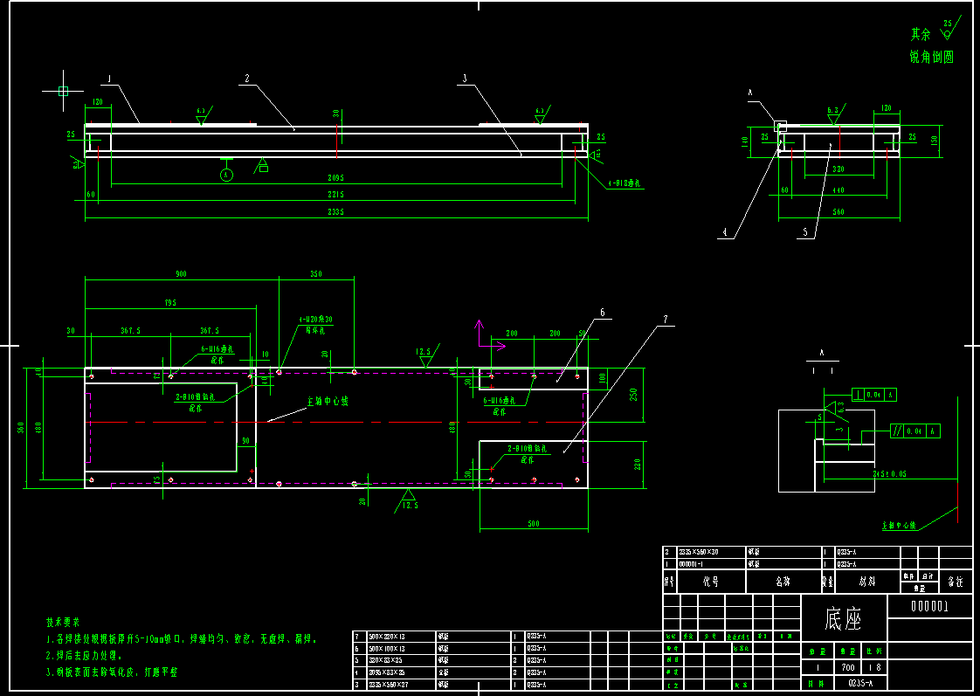Click the 700 weight cell
This screenshot has height=696, width=980.
(848, 667)
